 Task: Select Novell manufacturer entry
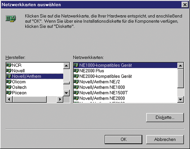pos(35,71)
